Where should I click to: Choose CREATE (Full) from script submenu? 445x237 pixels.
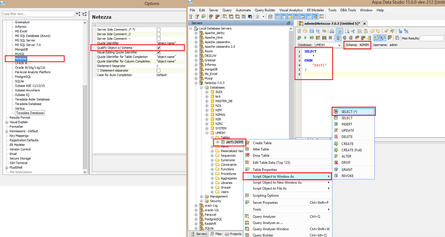pyautogui.click(x=353, y=150)
